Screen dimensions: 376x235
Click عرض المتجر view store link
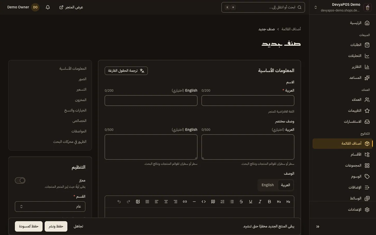point(71,7)
